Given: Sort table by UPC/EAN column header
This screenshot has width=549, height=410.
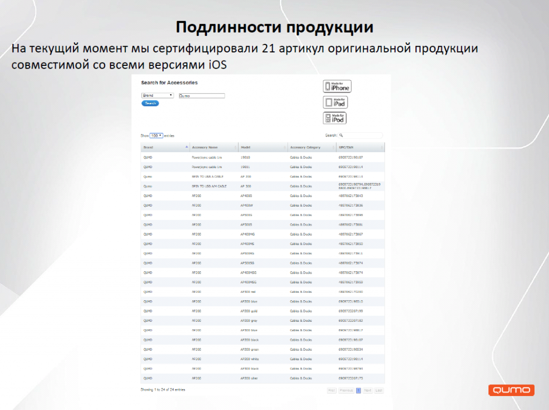Looking at the screenshot, I should tap(360, 148).
